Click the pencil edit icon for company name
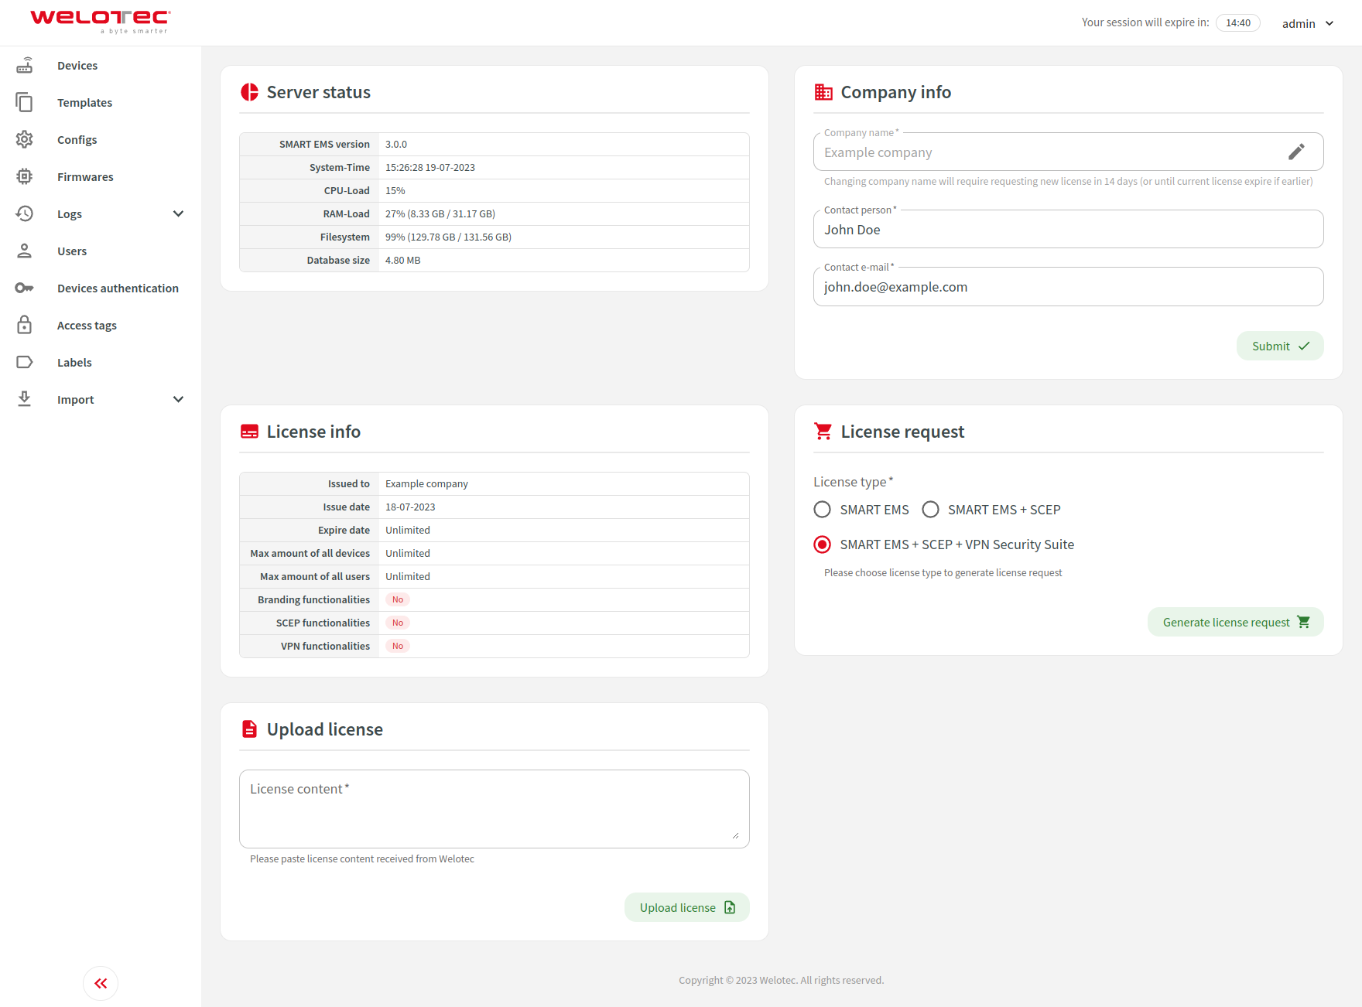 [x=1296, y=152]
